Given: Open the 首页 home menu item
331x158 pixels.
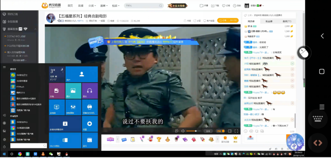Looking at the screenshot, I should 70,6.
